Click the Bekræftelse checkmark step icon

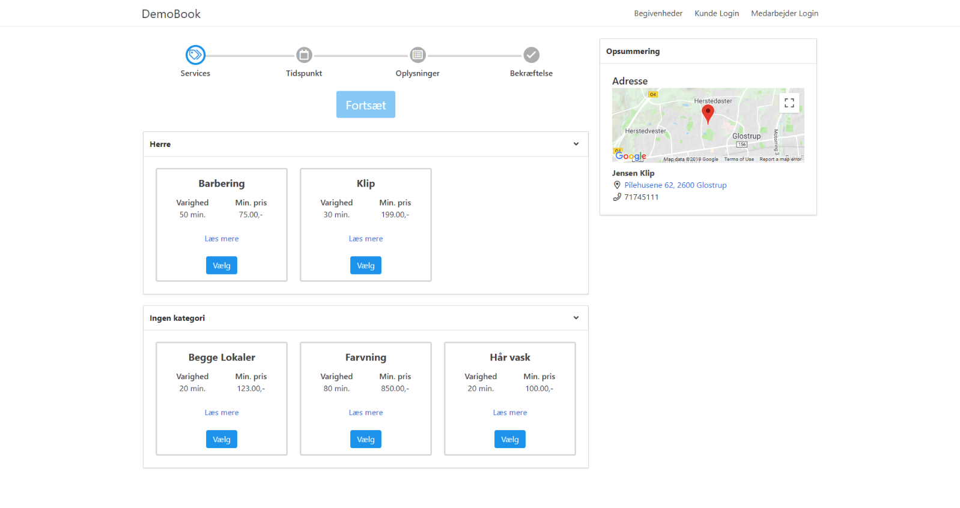point(531,55)
